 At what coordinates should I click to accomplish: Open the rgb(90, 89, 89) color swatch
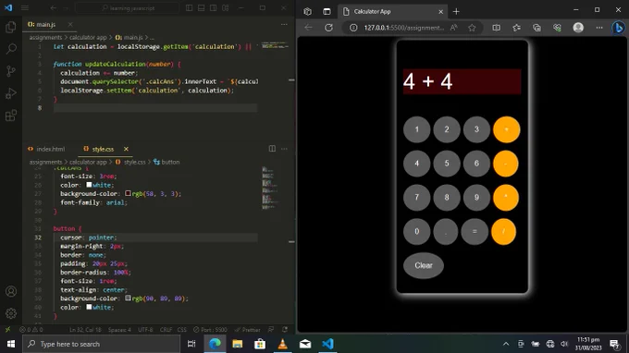tap(128, 298)
